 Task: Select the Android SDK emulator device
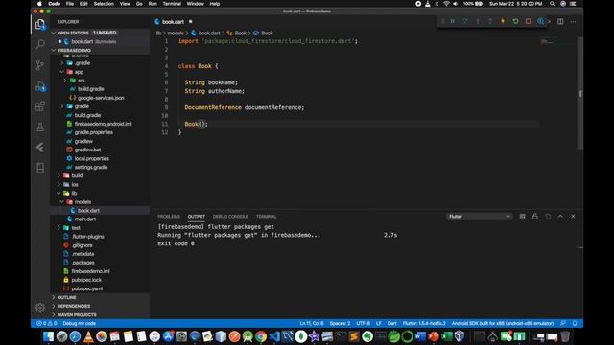(x=503, y=324)
